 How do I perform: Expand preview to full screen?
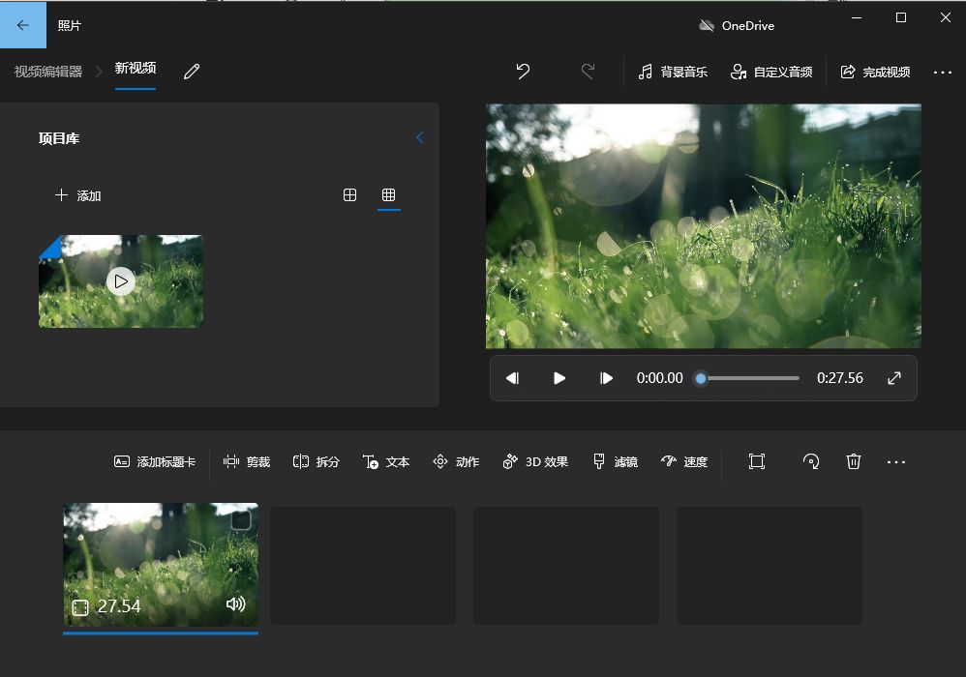tap(894, 378)
